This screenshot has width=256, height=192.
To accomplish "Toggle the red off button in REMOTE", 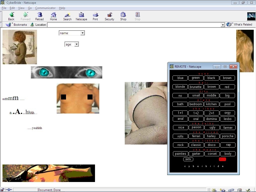I will pos(222,159).
